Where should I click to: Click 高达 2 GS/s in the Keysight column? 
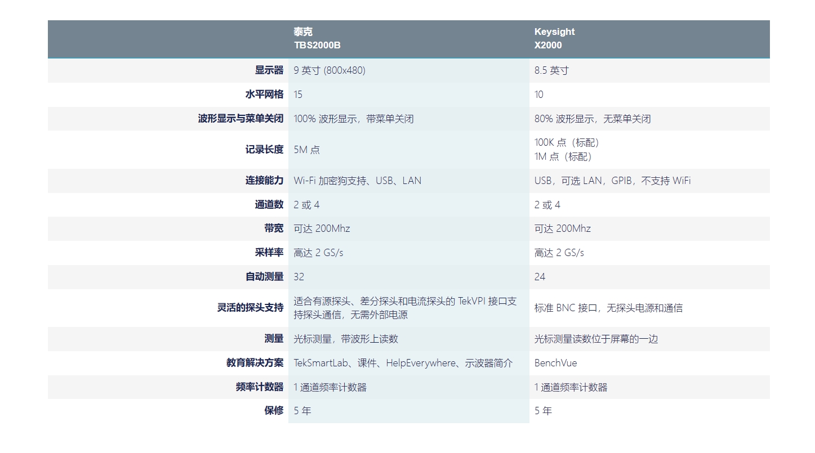click(x=559, y=253)
